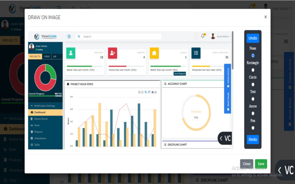The image size is (295, 184).
Task: Click the magnifier search icon in the canvas image
Action: pyautogui.click(x=79, y=36)
